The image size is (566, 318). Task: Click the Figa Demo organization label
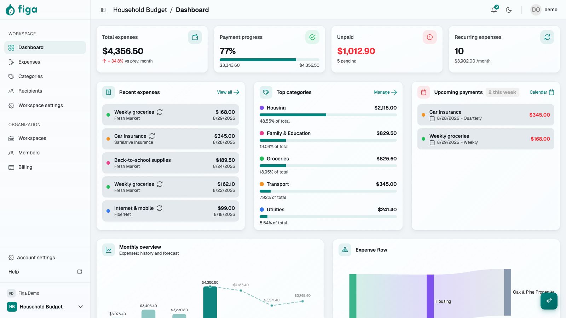point(29,293)
